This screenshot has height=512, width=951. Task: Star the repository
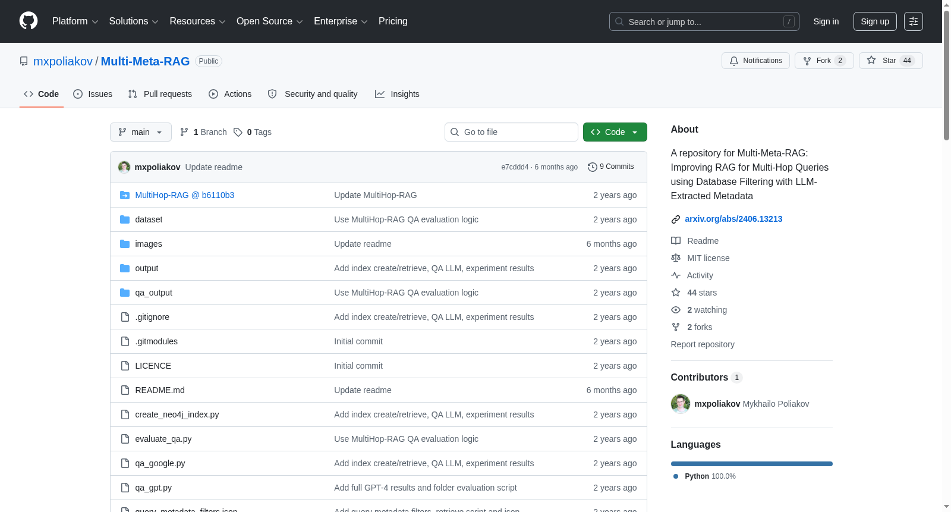coord(890,61)
